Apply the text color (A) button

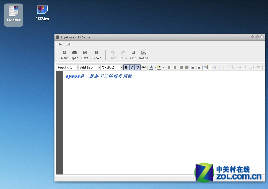coord(151,67)
